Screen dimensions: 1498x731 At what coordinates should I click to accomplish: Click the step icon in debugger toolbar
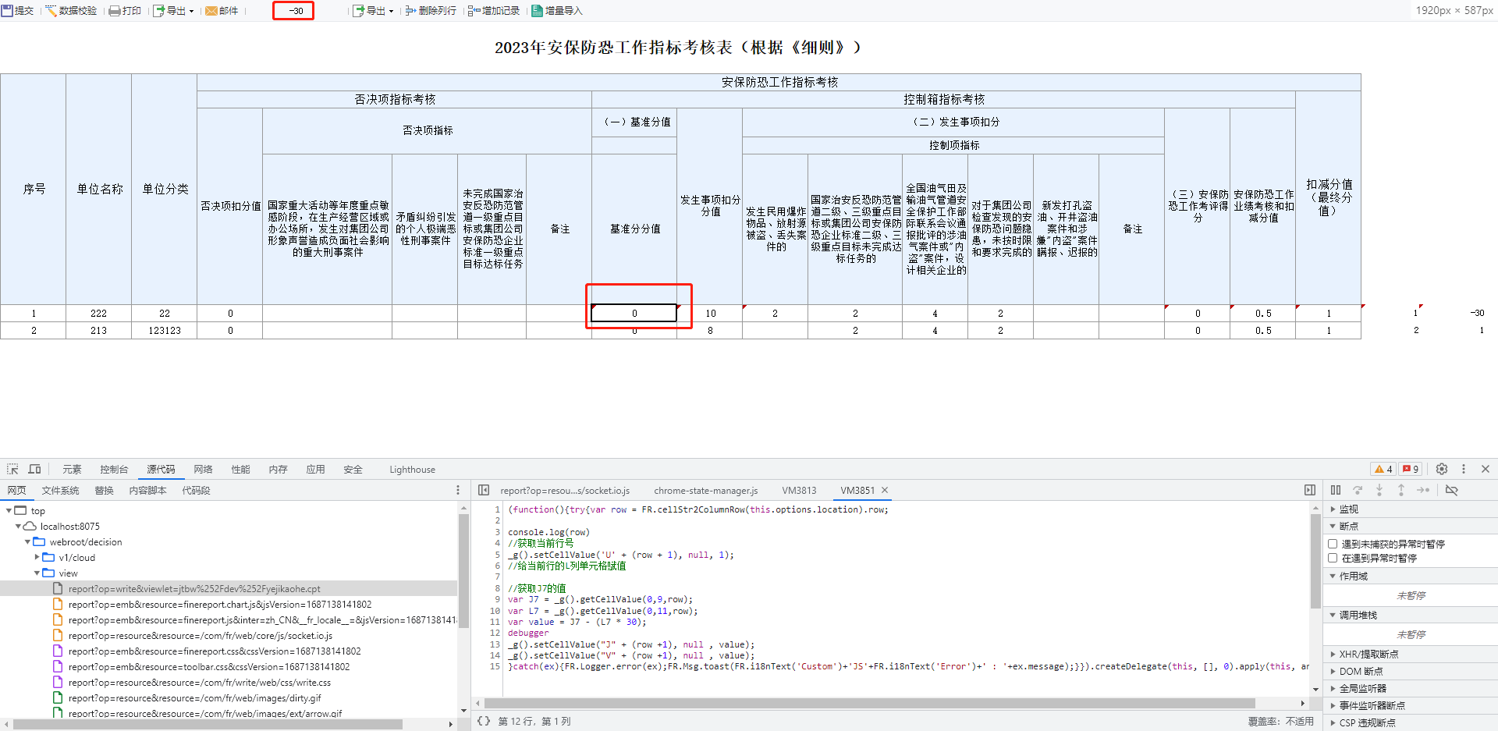tap(1423, 490)
